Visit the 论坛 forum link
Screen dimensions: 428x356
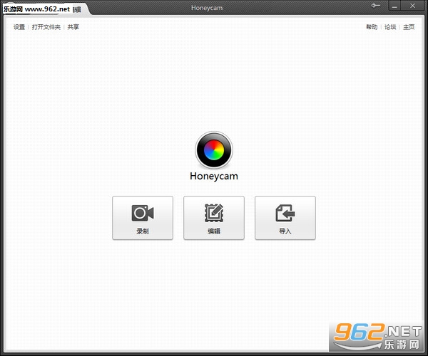point(390,27)
